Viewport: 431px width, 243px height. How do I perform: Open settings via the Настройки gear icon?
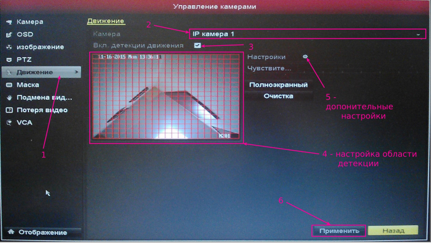305,56
